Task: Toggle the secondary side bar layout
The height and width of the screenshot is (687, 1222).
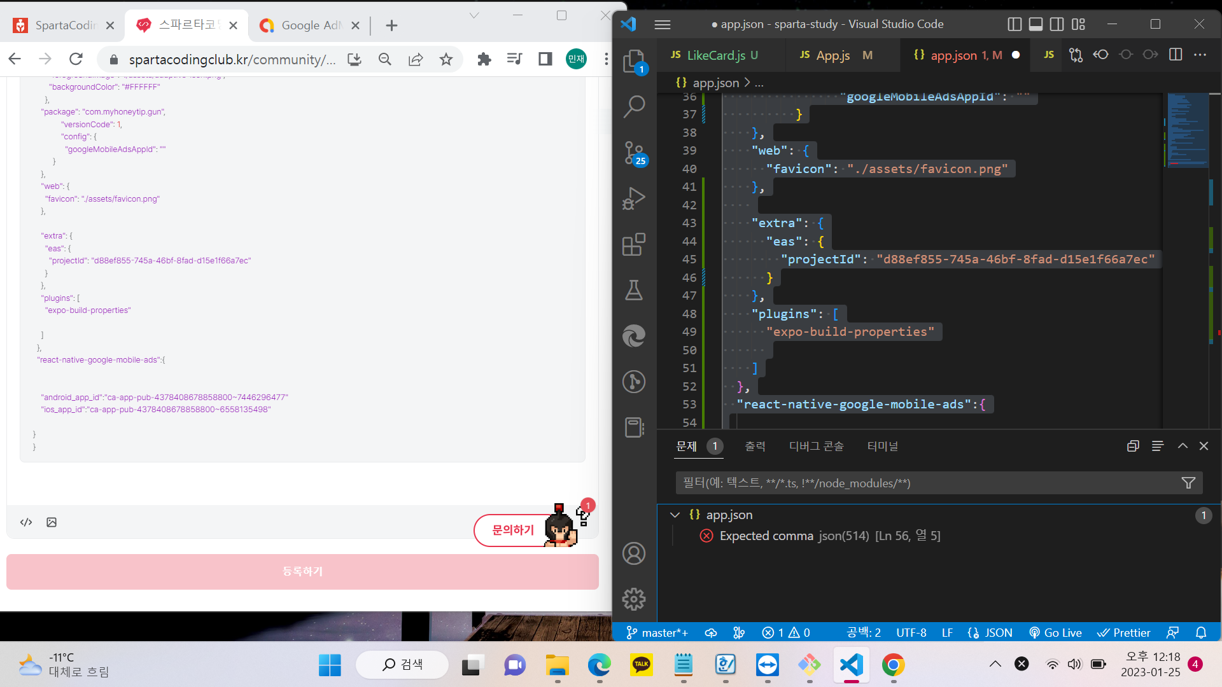Action: [1057, 24]
